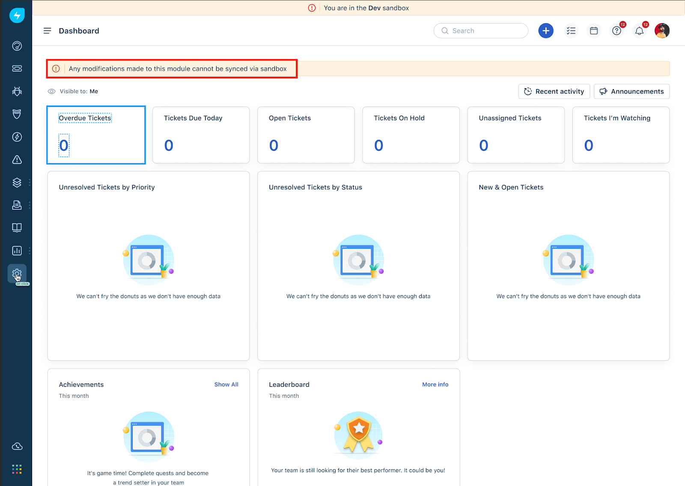The width and height of the screenshot is (685, 486).
Task: Open the Freshworks app switcher grid icon
Action: point(17,469)
